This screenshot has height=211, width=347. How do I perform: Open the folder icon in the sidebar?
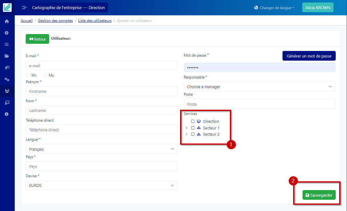pos(7,56)
